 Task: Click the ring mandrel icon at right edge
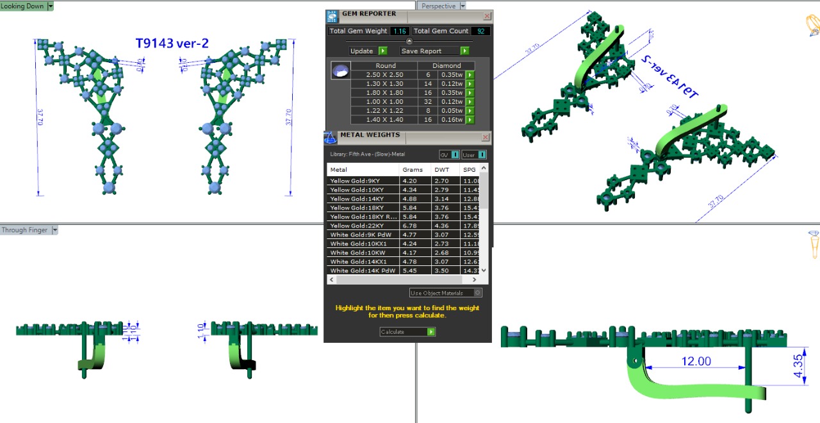814,244
